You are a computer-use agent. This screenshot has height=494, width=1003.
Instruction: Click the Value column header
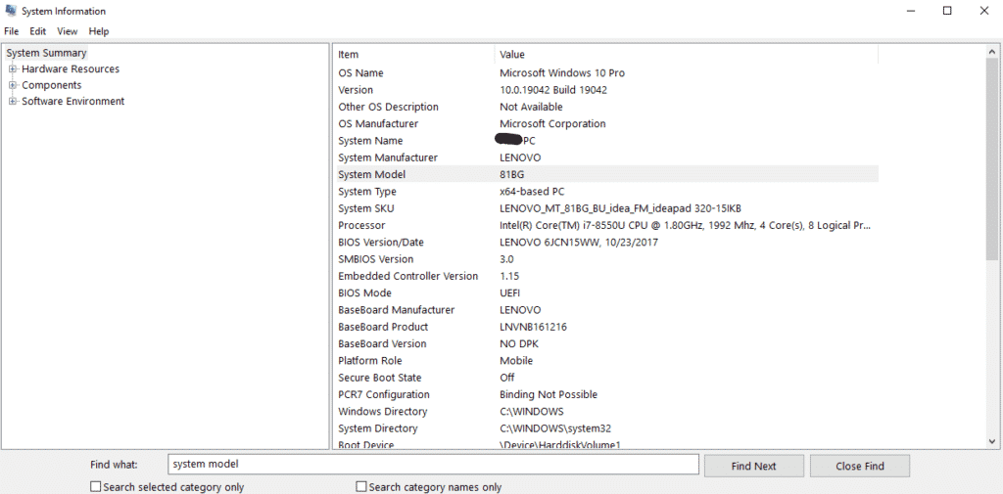coord(687,55)
